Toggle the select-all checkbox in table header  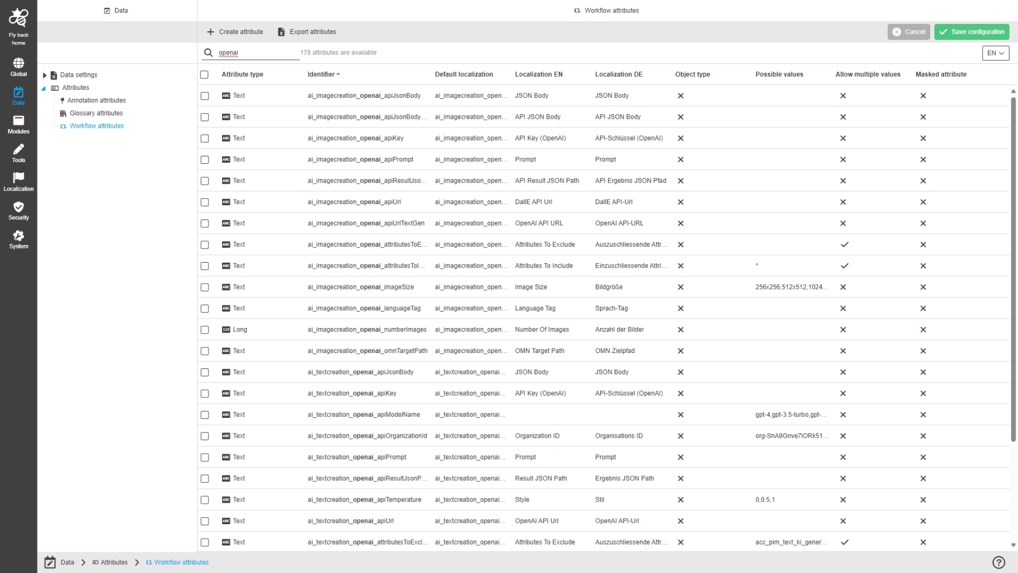point(204,74)
